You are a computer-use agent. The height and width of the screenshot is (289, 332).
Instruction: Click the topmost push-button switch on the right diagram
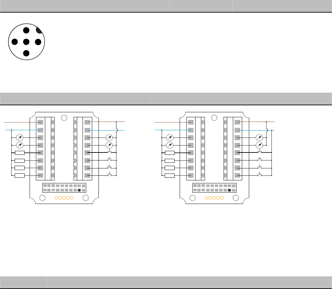click(x=259, y=151)
